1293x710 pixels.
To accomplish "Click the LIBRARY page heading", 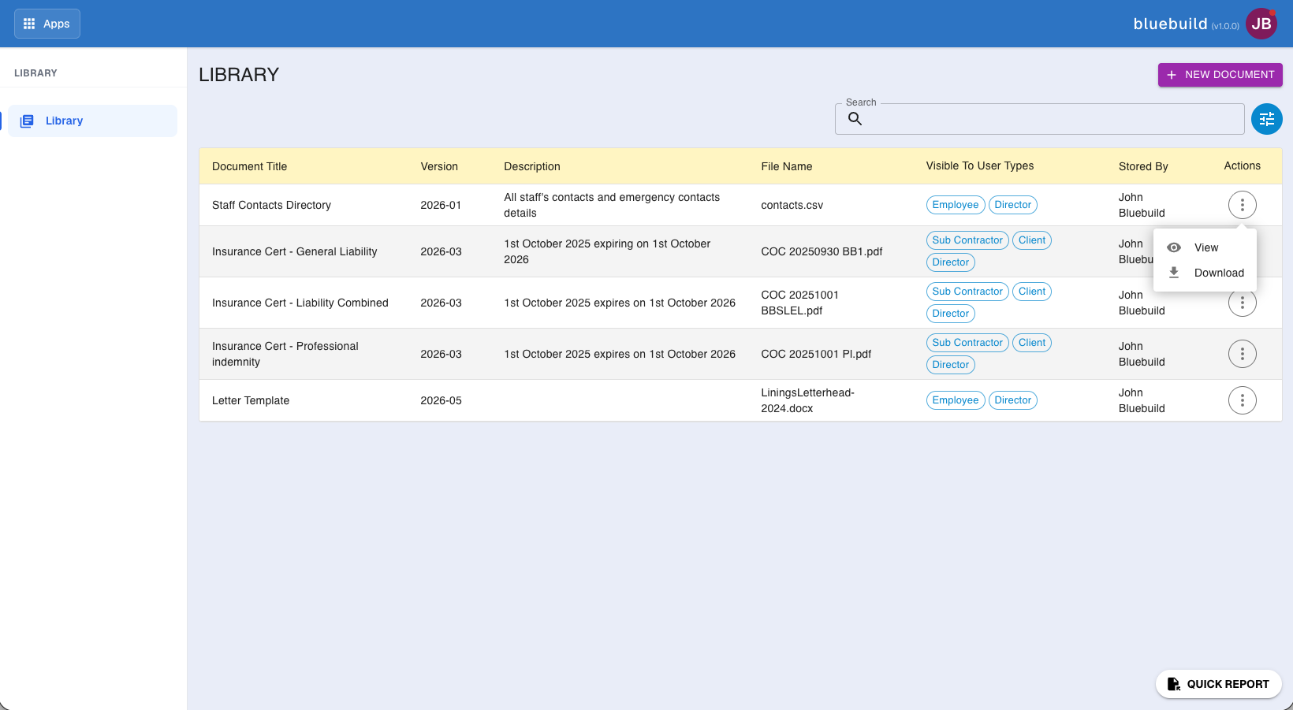I will click(239, 75).
